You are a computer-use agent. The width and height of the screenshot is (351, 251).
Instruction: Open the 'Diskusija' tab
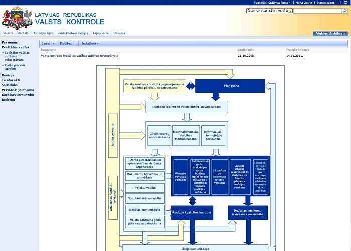click(x=119, y=33)
